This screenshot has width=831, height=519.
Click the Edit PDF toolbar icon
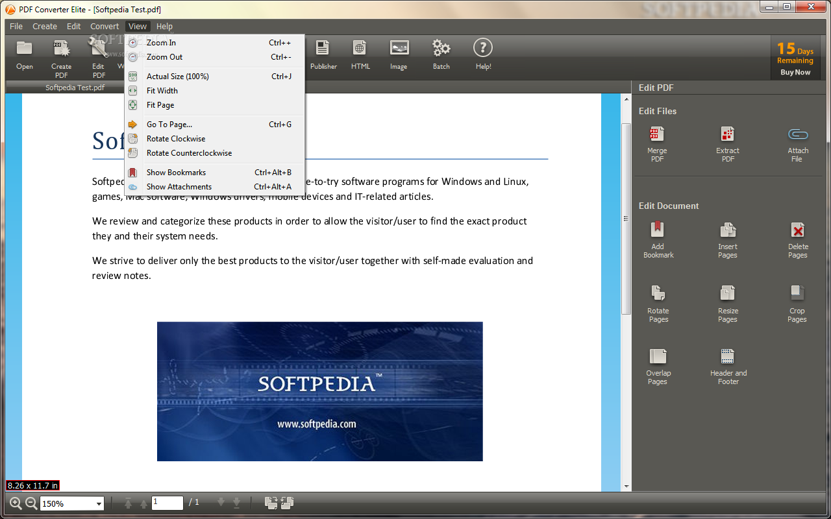point(99,48)
